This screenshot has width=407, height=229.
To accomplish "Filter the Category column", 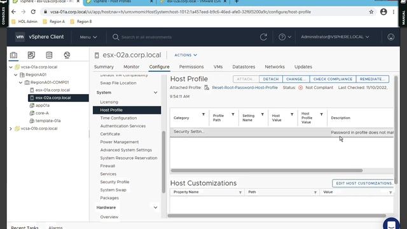I will click(x=203, y=114).
